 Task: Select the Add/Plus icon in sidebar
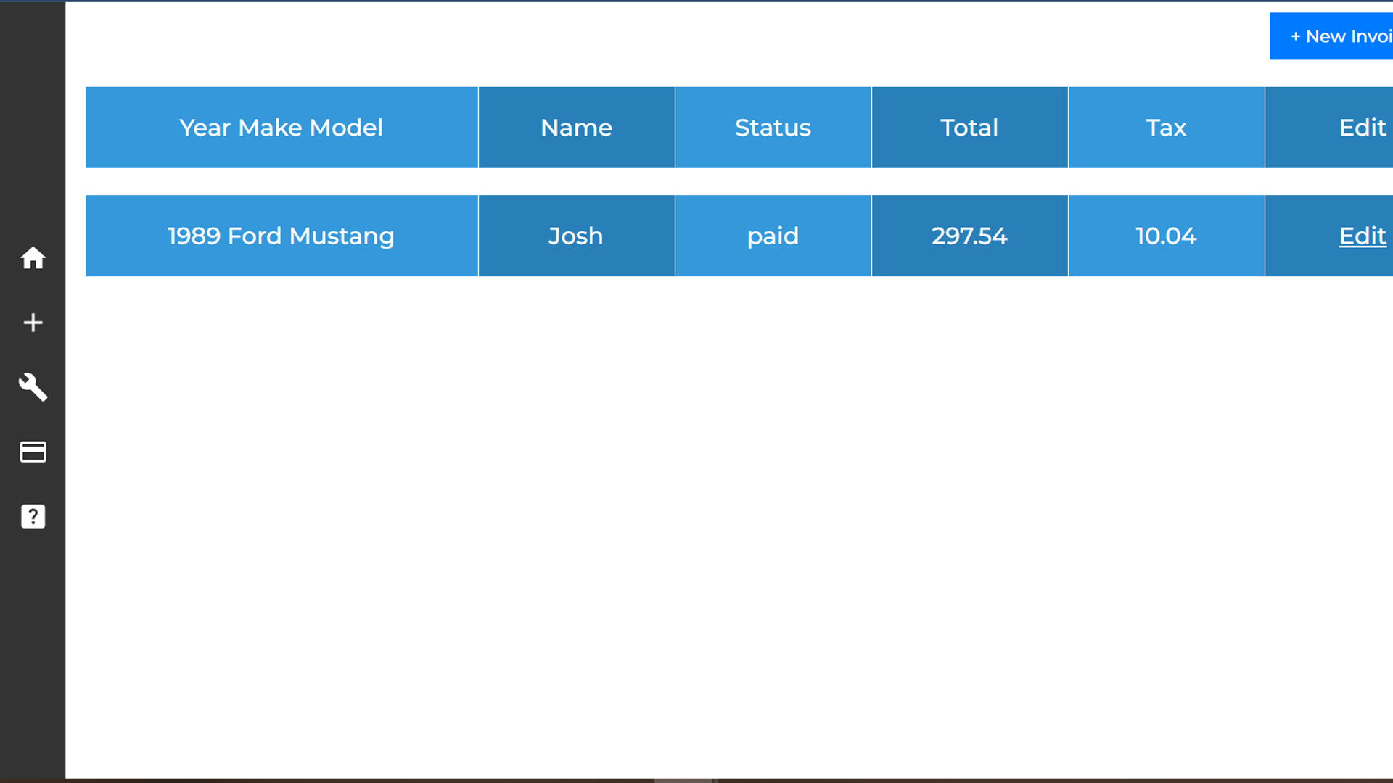pos(33,322)
